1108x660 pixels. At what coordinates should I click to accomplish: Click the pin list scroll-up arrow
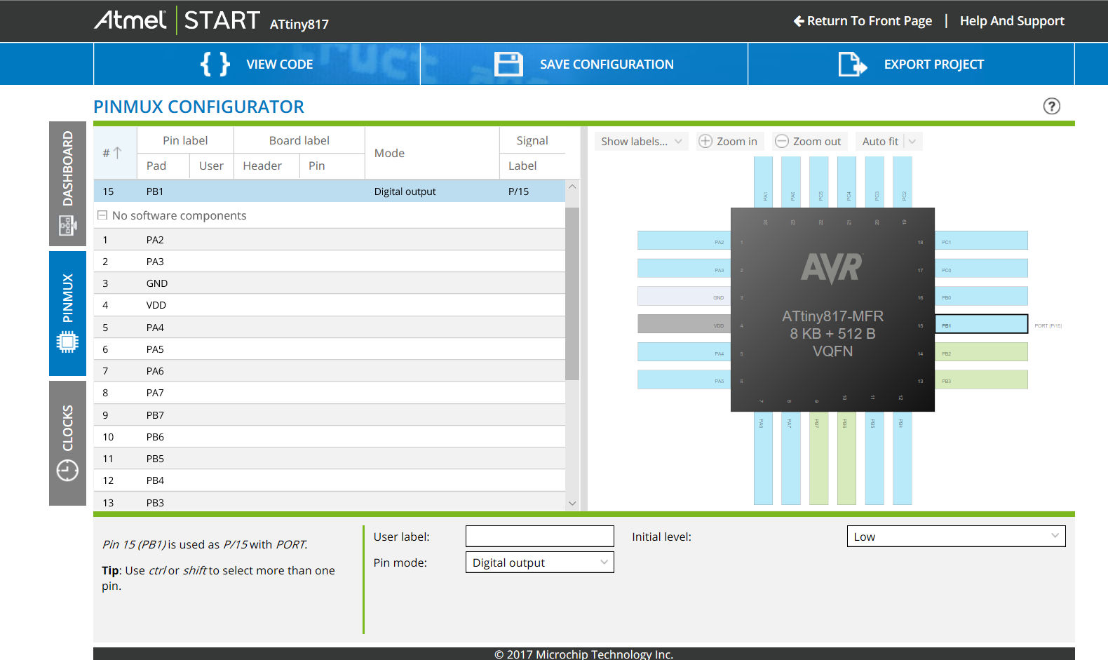coord(572,187)
